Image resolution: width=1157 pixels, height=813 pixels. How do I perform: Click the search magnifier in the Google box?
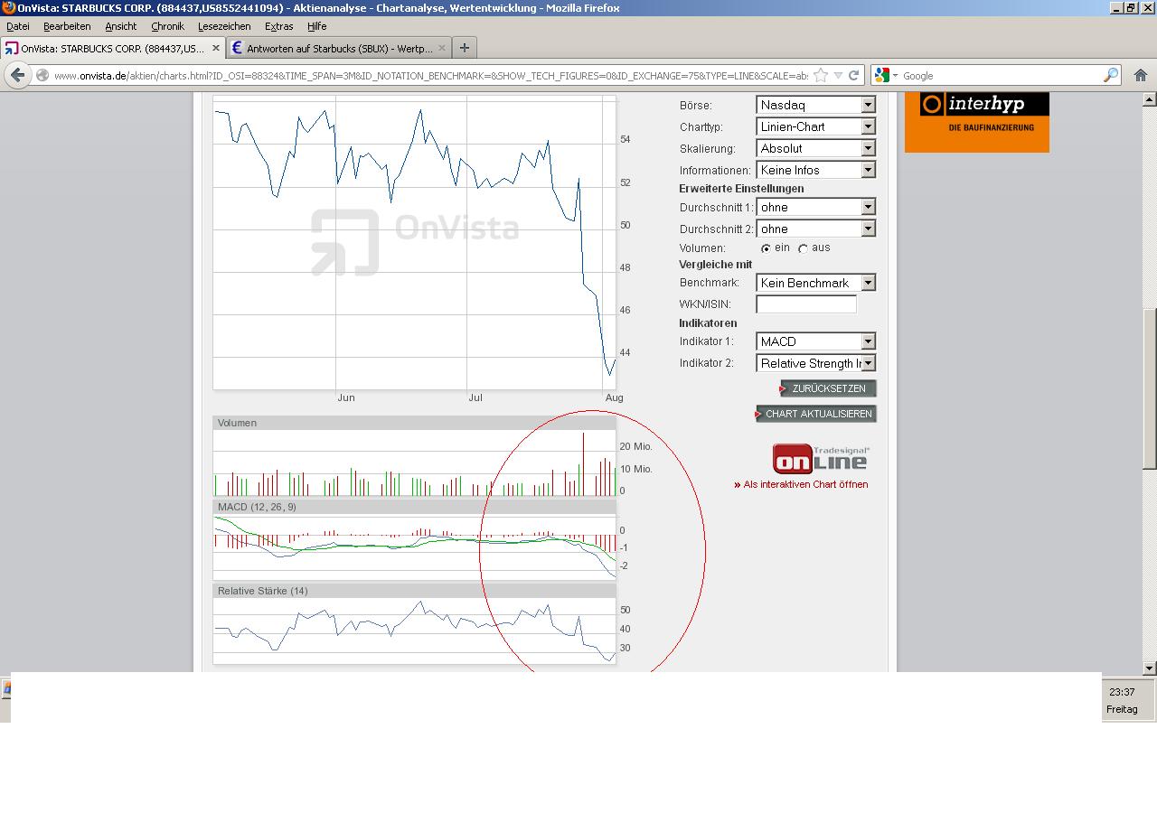point(1110,76)
